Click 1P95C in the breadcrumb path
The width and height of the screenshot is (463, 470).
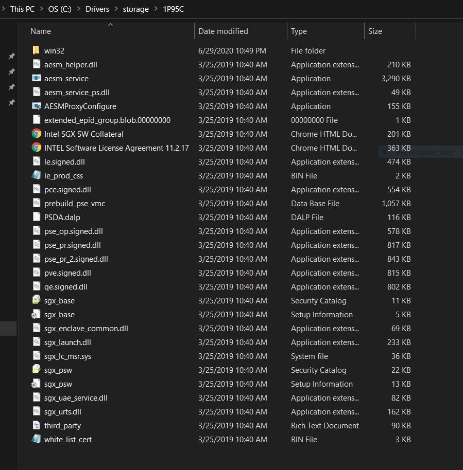175,9
